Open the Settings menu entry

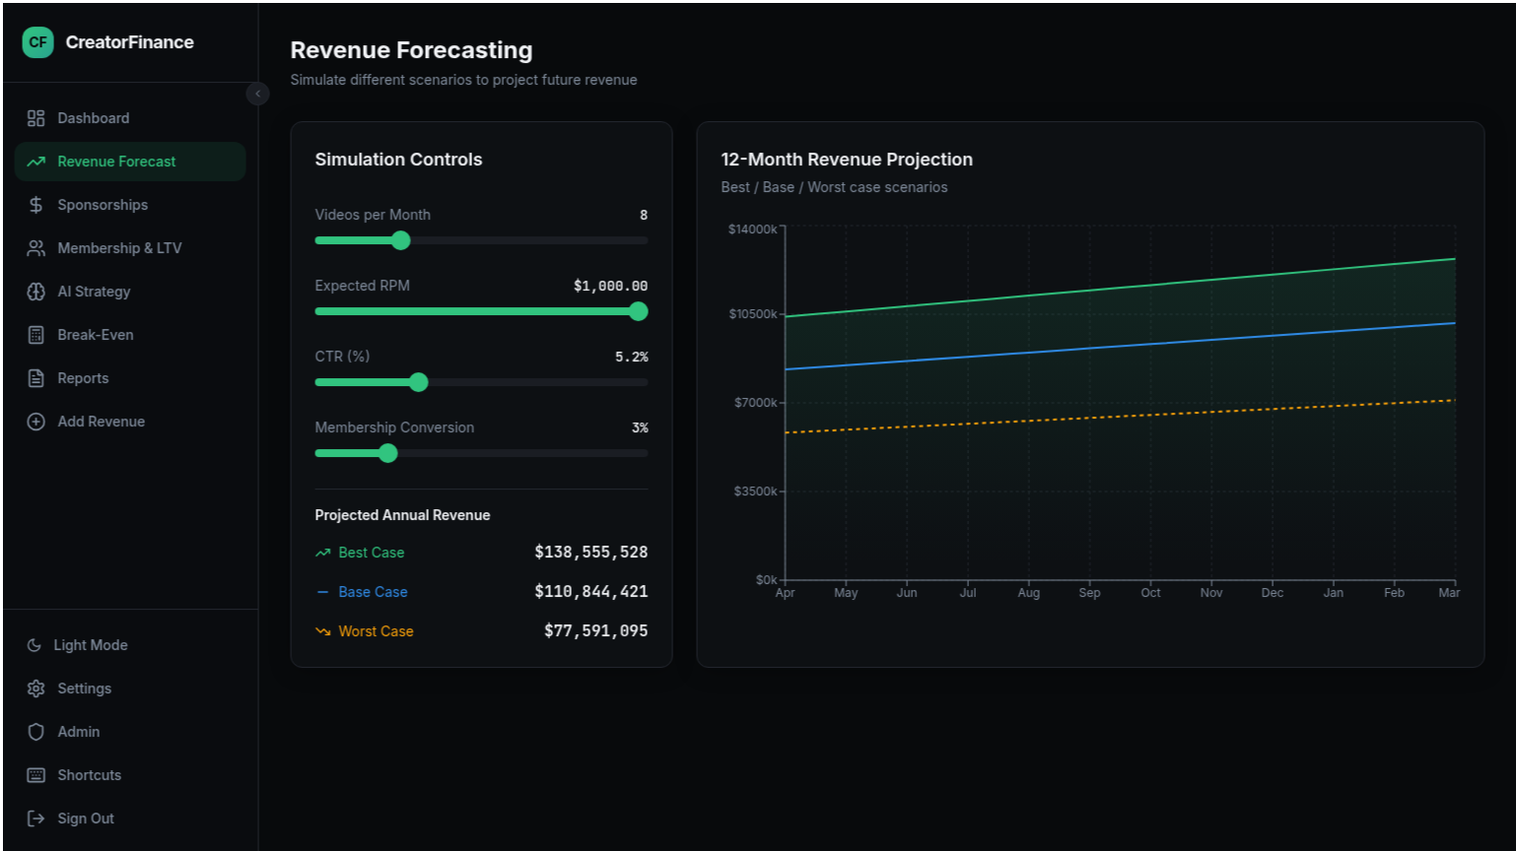click(x=84, y=687)
